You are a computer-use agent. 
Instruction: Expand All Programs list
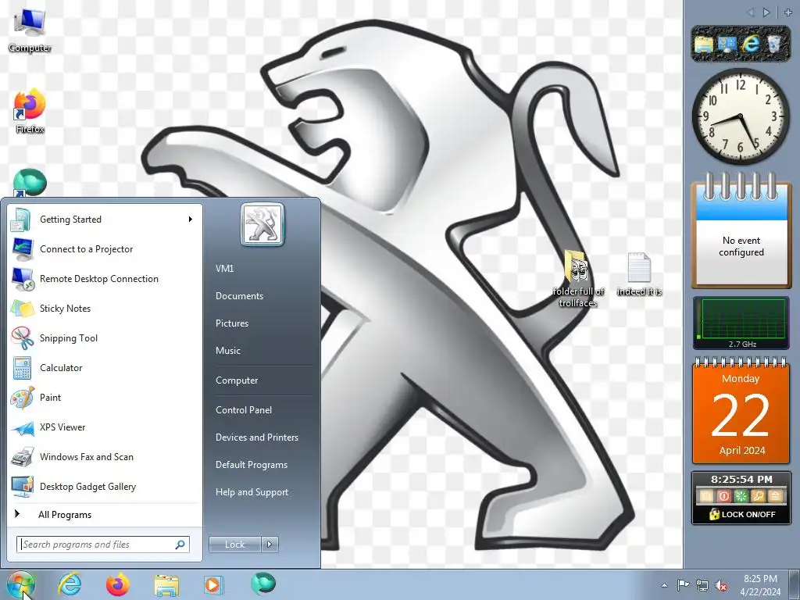click(64, 515)
